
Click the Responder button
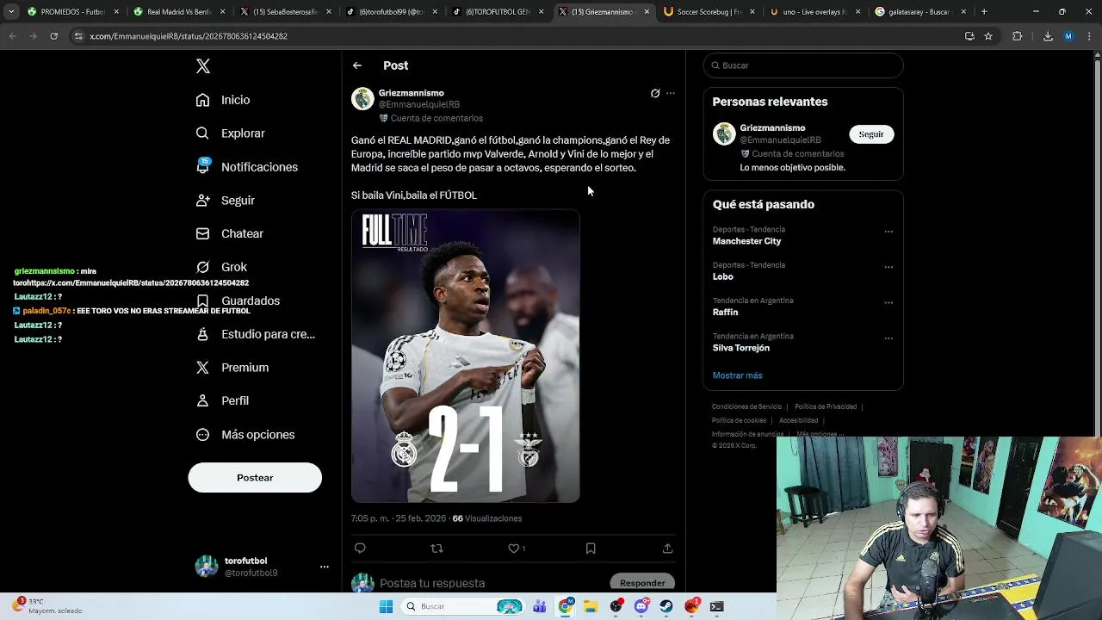(642, 583)
